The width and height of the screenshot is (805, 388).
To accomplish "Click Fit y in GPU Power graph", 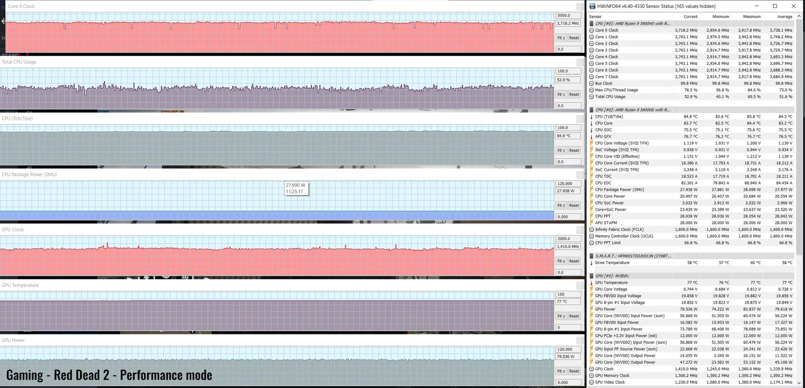I will [x=561, y=371].
